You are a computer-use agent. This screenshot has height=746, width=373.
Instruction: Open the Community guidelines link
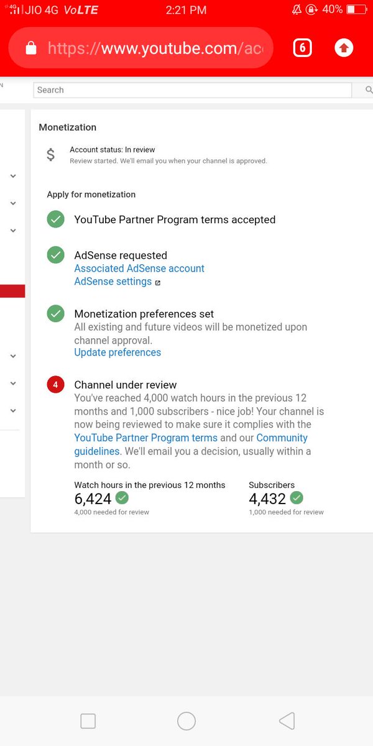pyautogui.click(x=191, y=444)
